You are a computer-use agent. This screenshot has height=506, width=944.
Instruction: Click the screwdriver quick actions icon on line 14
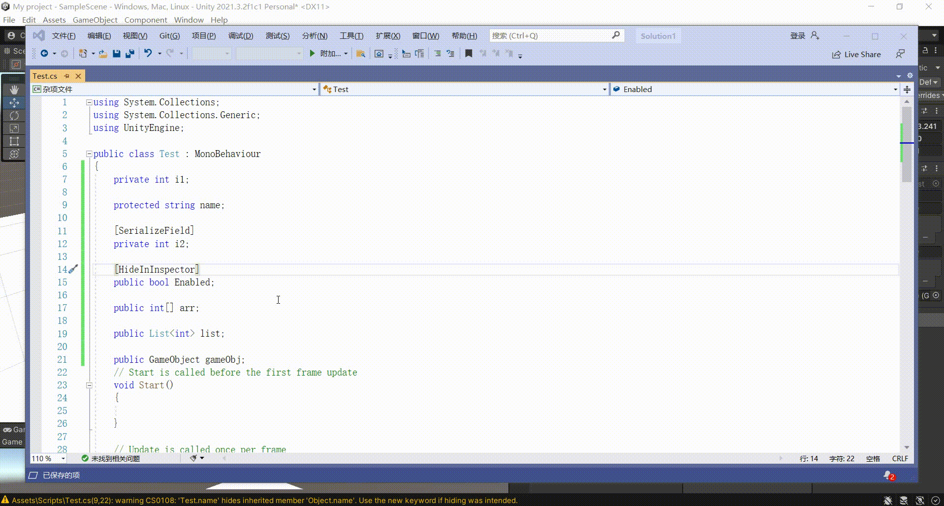point(73,269)
